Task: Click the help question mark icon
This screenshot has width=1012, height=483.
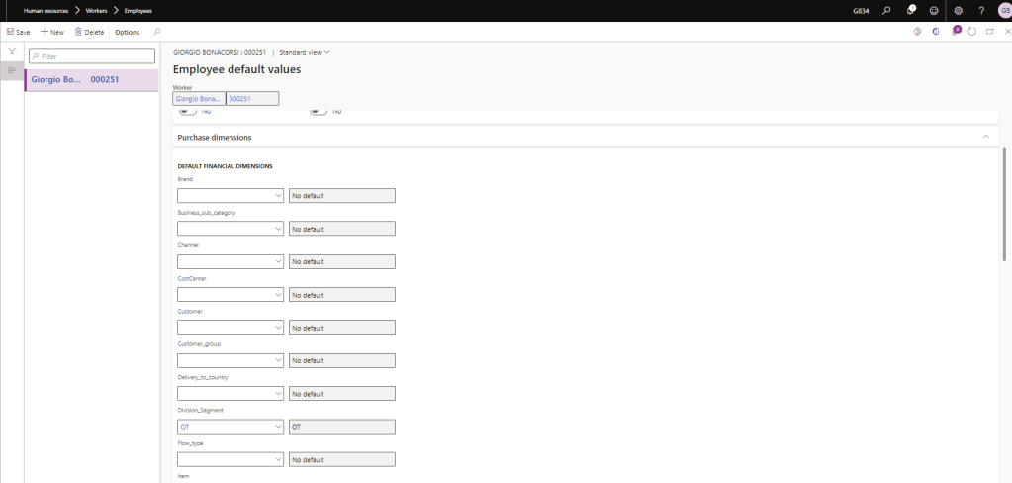Action: (980, 10)
